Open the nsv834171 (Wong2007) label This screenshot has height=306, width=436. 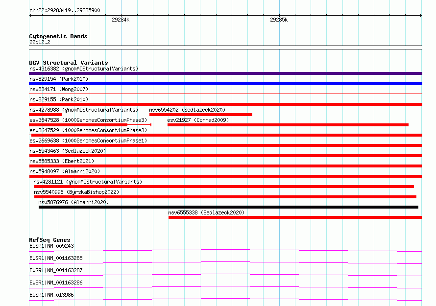click(x=59, y=89)
